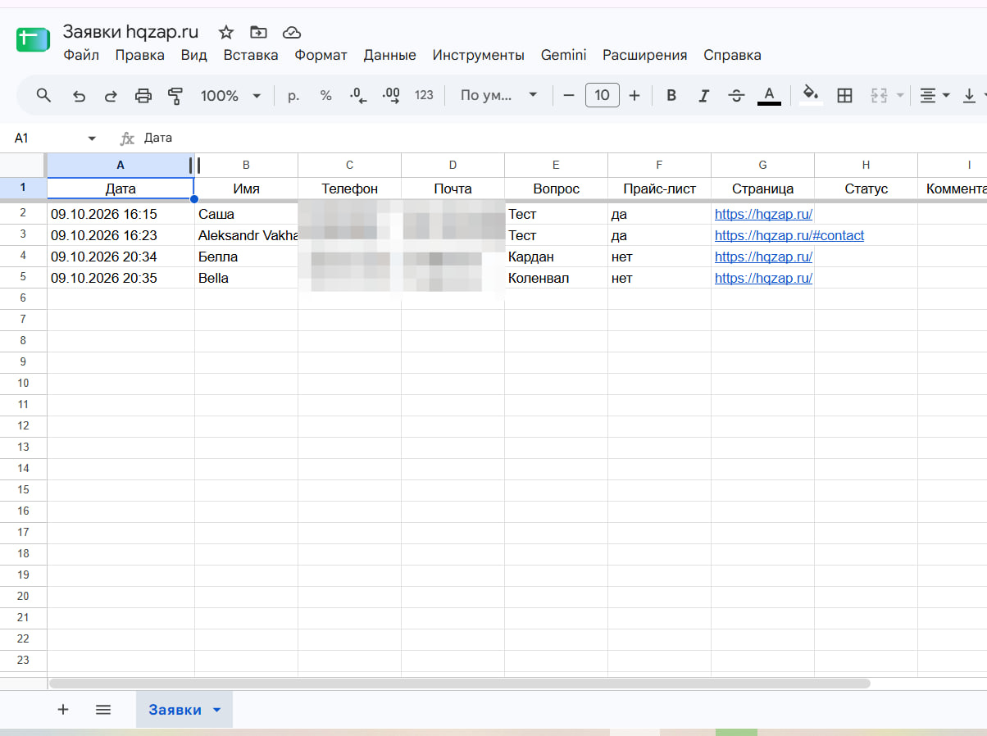Toggle strikethrough formatting
Viewport: 987px width, 736px height.
point(736,96)
